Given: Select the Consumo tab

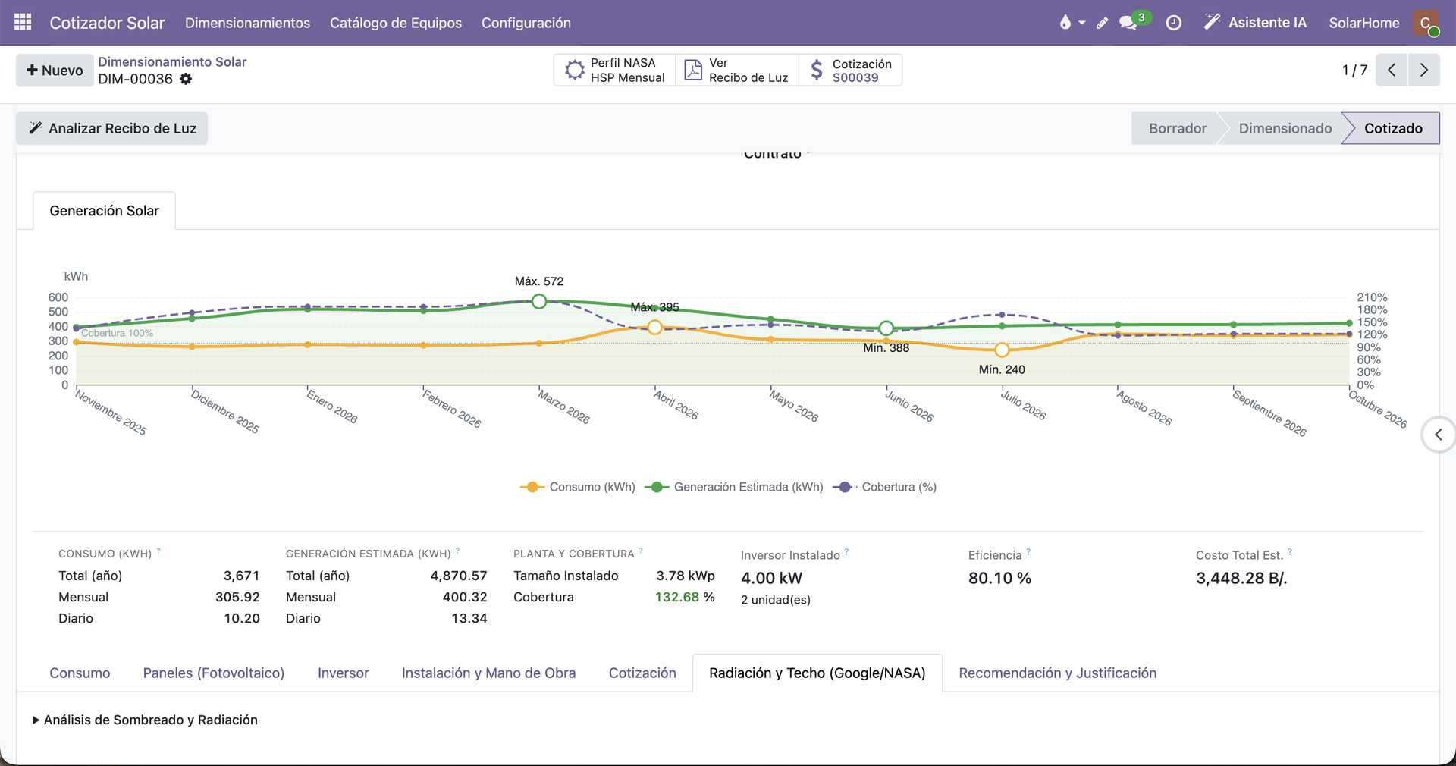Looking at the screenshot, I should [x=80, y=673].
